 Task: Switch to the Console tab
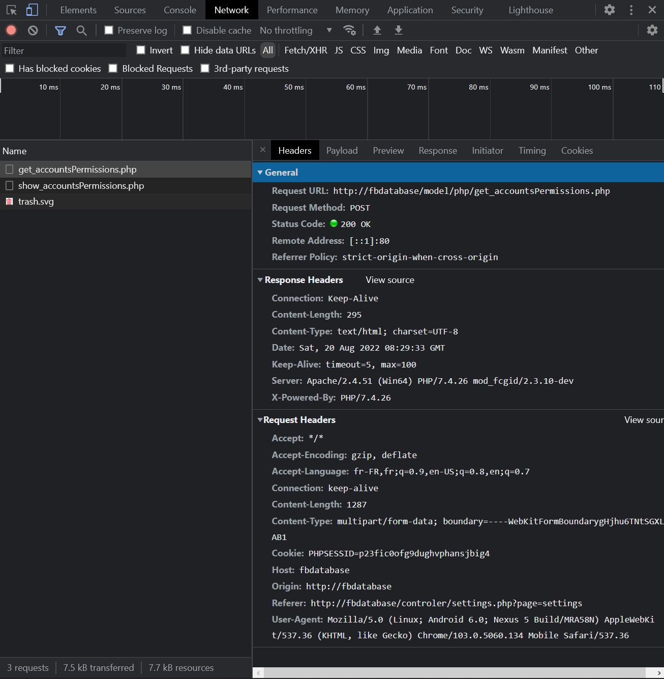pos(179,10)
